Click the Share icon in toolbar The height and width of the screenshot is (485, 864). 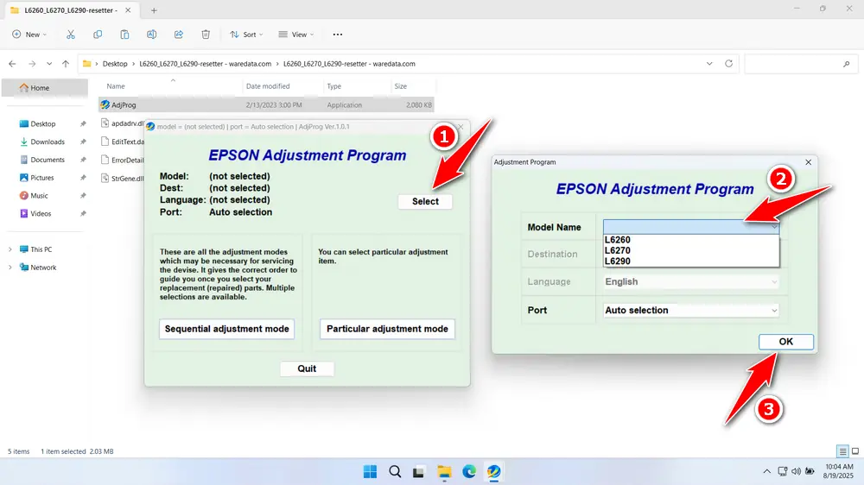(x=179, y=35)
